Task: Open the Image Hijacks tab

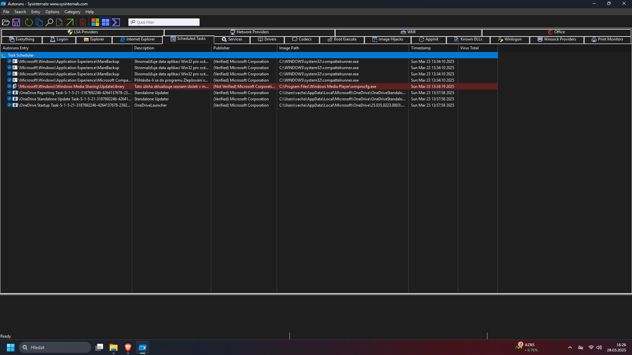Action: [388, 39]
